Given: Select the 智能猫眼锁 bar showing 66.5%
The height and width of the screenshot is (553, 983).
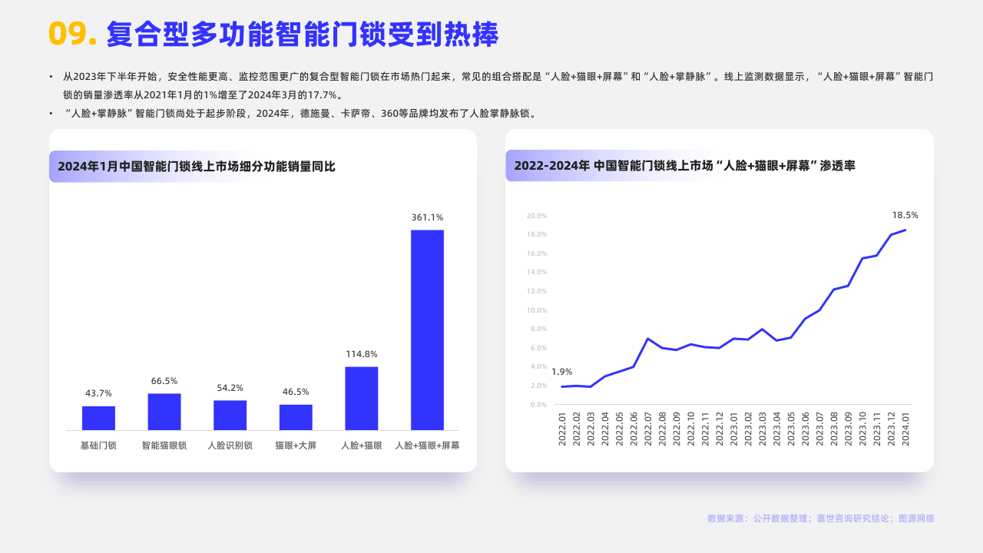Looking at the screenshot, I should tap(164, 411).
